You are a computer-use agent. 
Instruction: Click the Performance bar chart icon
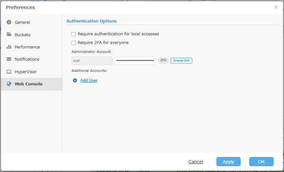(x=9, y=47)
